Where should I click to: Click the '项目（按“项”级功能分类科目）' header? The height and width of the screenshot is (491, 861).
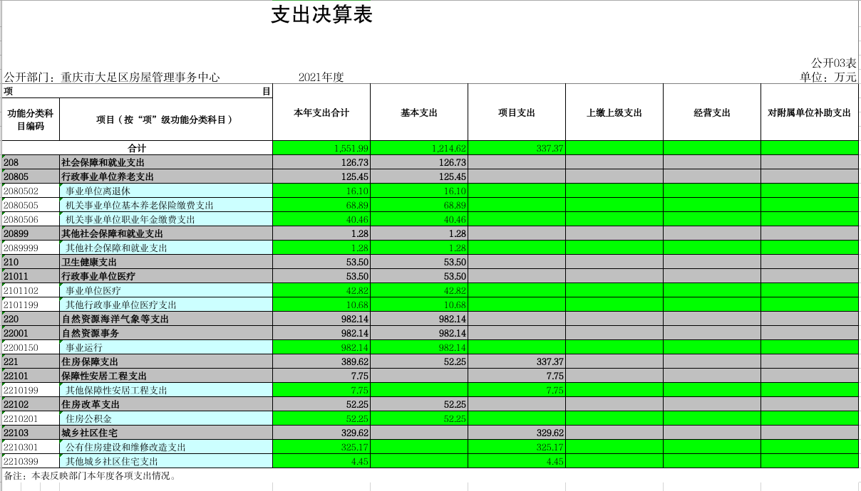(166, 120)
